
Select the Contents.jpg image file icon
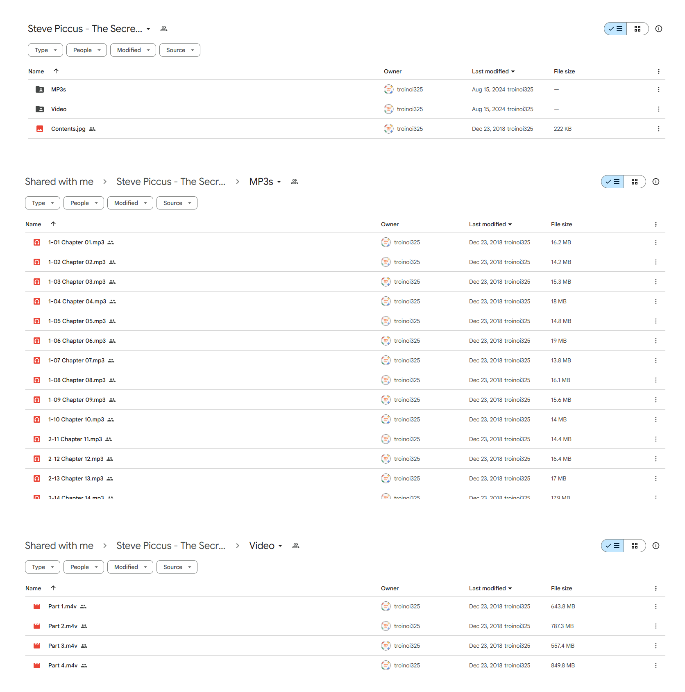40,129
